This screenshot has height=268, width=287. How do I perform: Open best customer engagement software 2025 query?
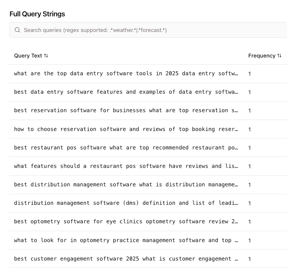126,259
